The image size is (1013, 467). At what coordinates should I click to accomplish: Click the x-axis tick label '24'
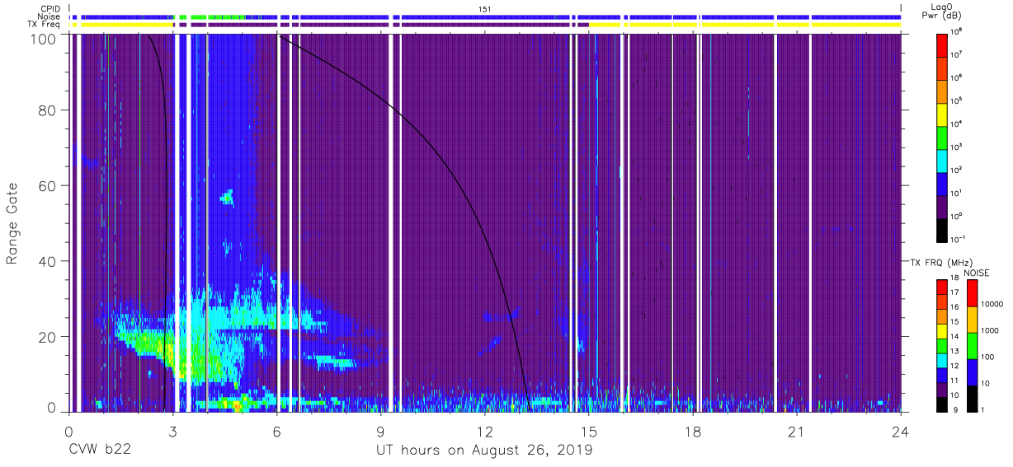pyautogui.click(x=901, y=432)
